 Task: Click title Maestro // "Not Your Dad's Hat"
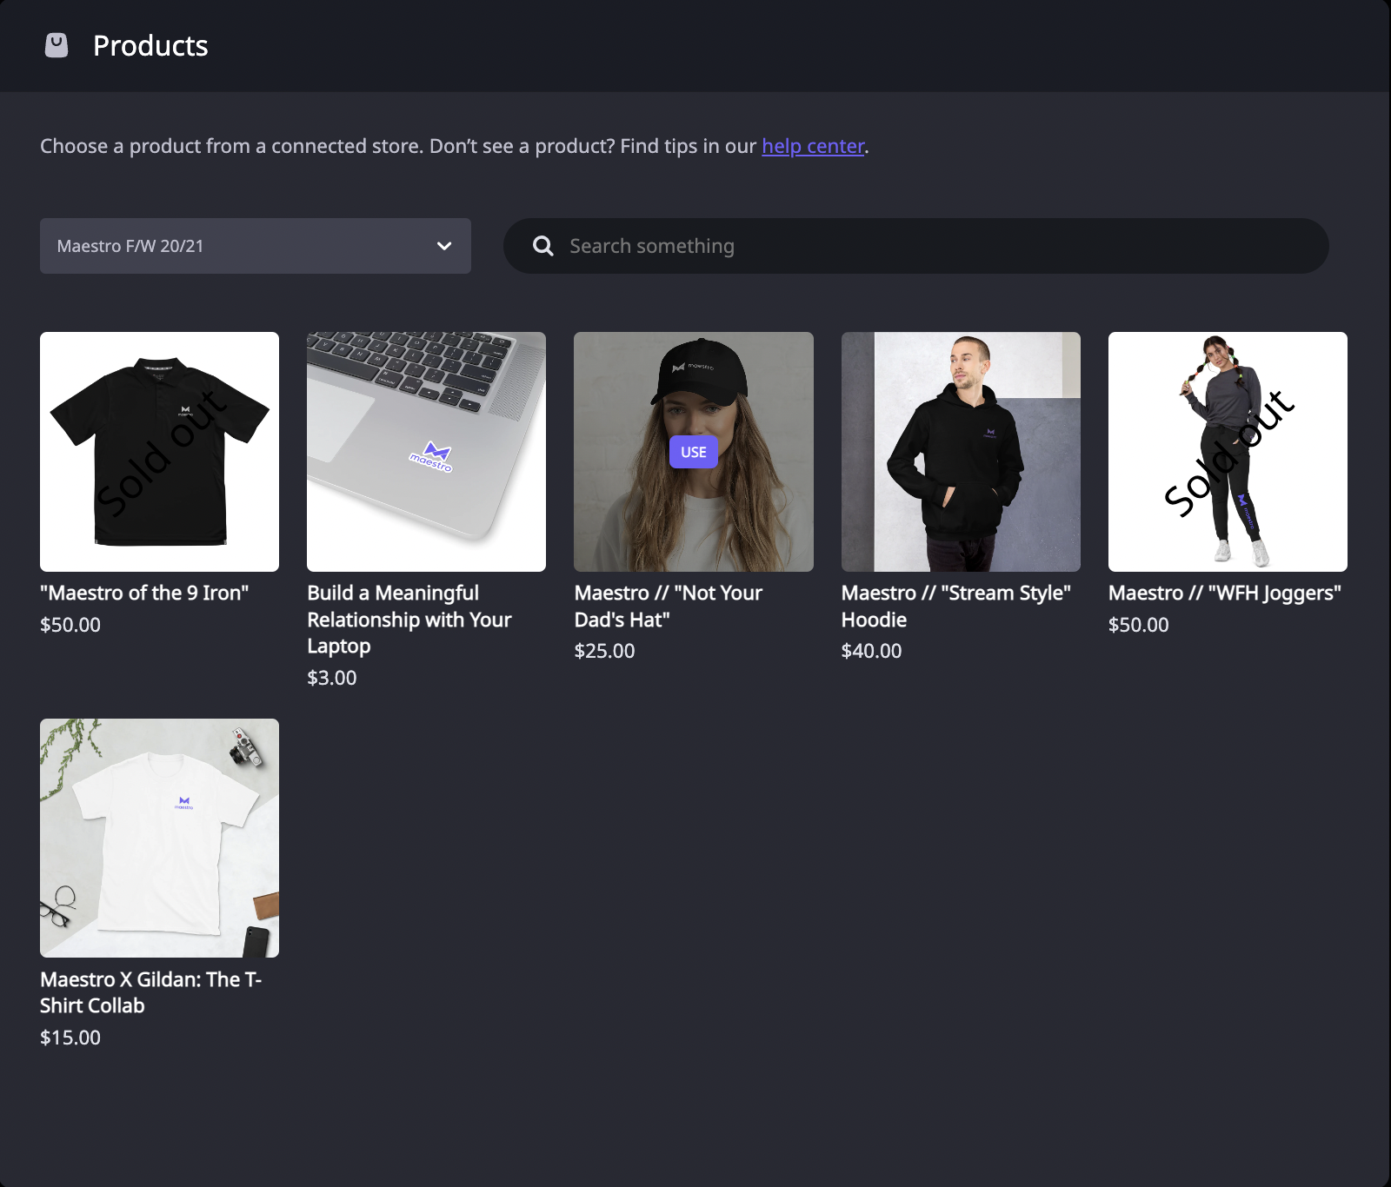pyautogui.click(x=669, y=606)
